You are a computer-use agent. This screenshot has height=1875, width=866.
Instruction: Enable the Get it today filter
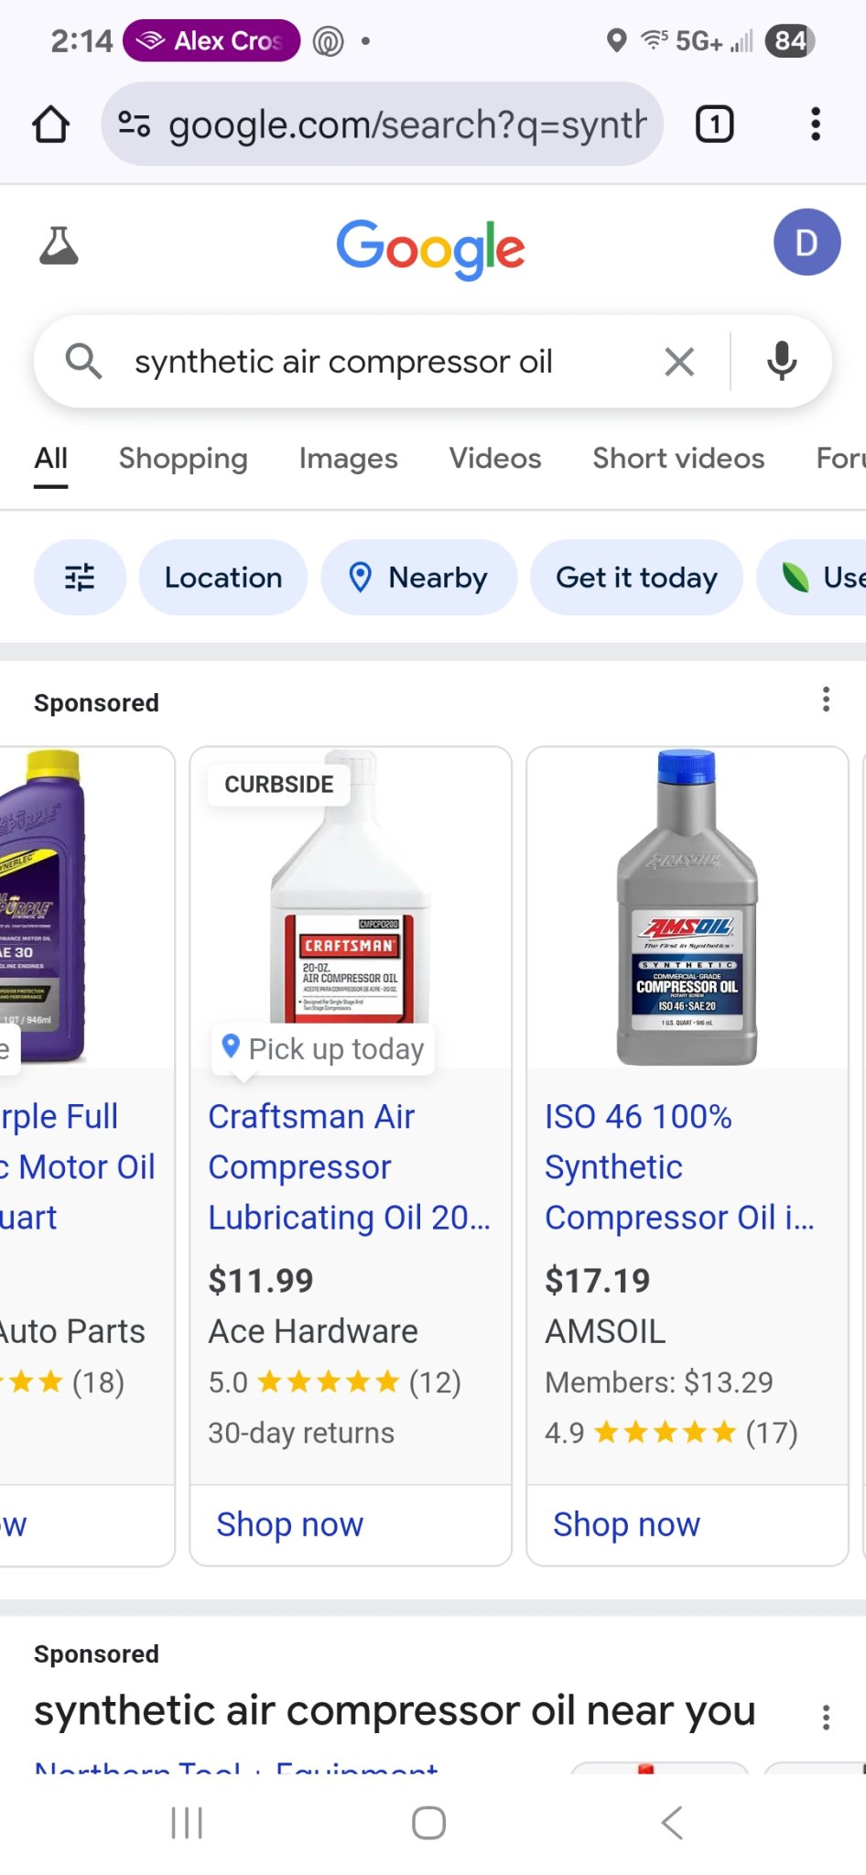tap(636, 578)
